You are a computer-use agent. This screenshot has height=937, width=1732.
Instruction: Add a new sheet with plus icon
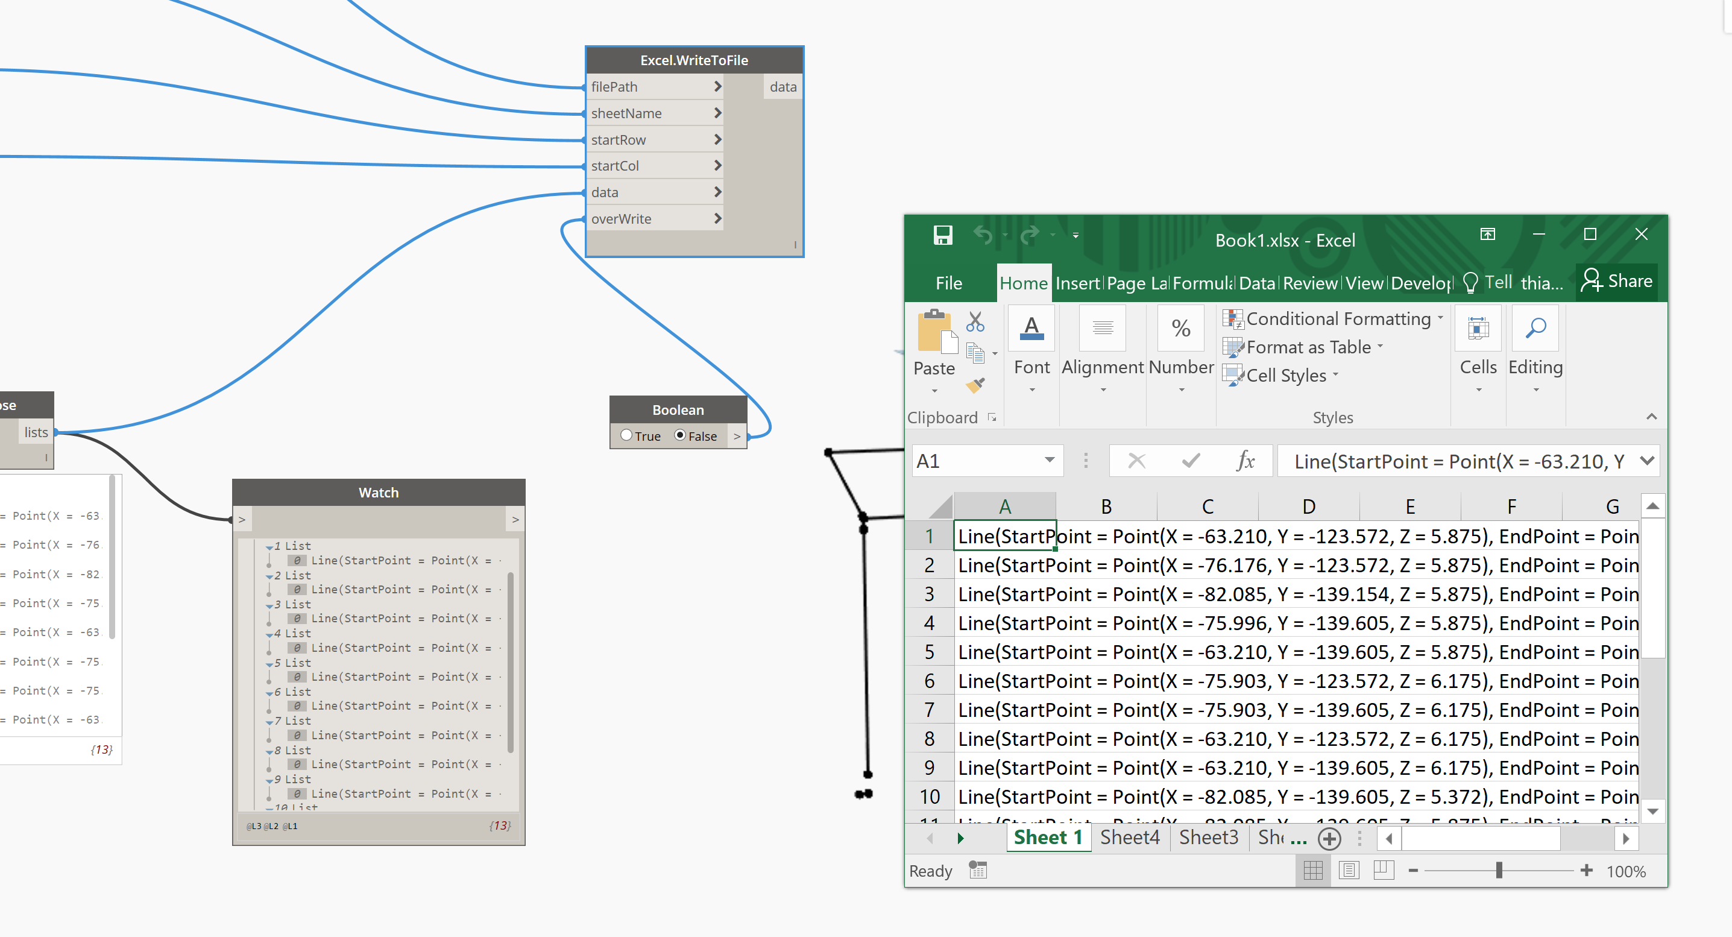[1329, 838]
